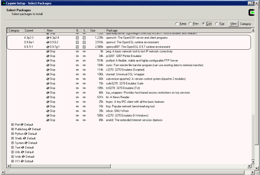Click the package list scroll left arrow
Image resolution: width=260 pixels, height=175 pixels.
tap(9, 166)
